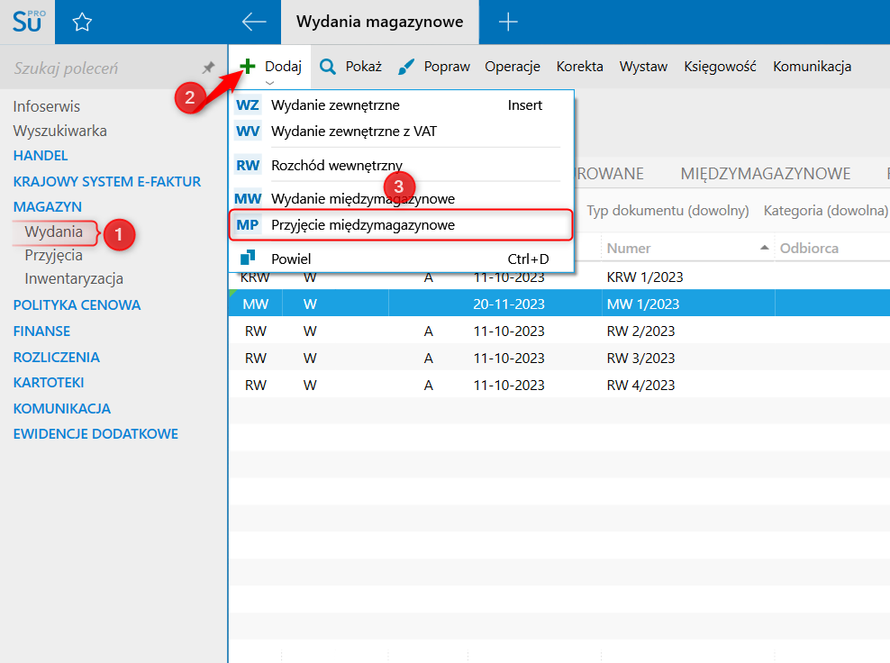This screenshot has height=663, width=890.
Task: Click the star favorites icon
Action: [x=82, y=23]
